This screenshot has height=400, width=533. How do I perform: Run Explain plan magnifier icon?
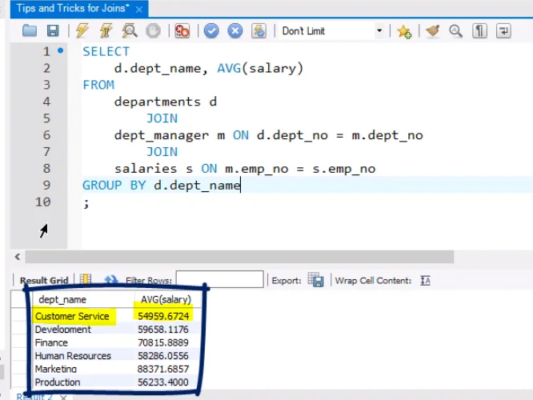pos(129,31)
